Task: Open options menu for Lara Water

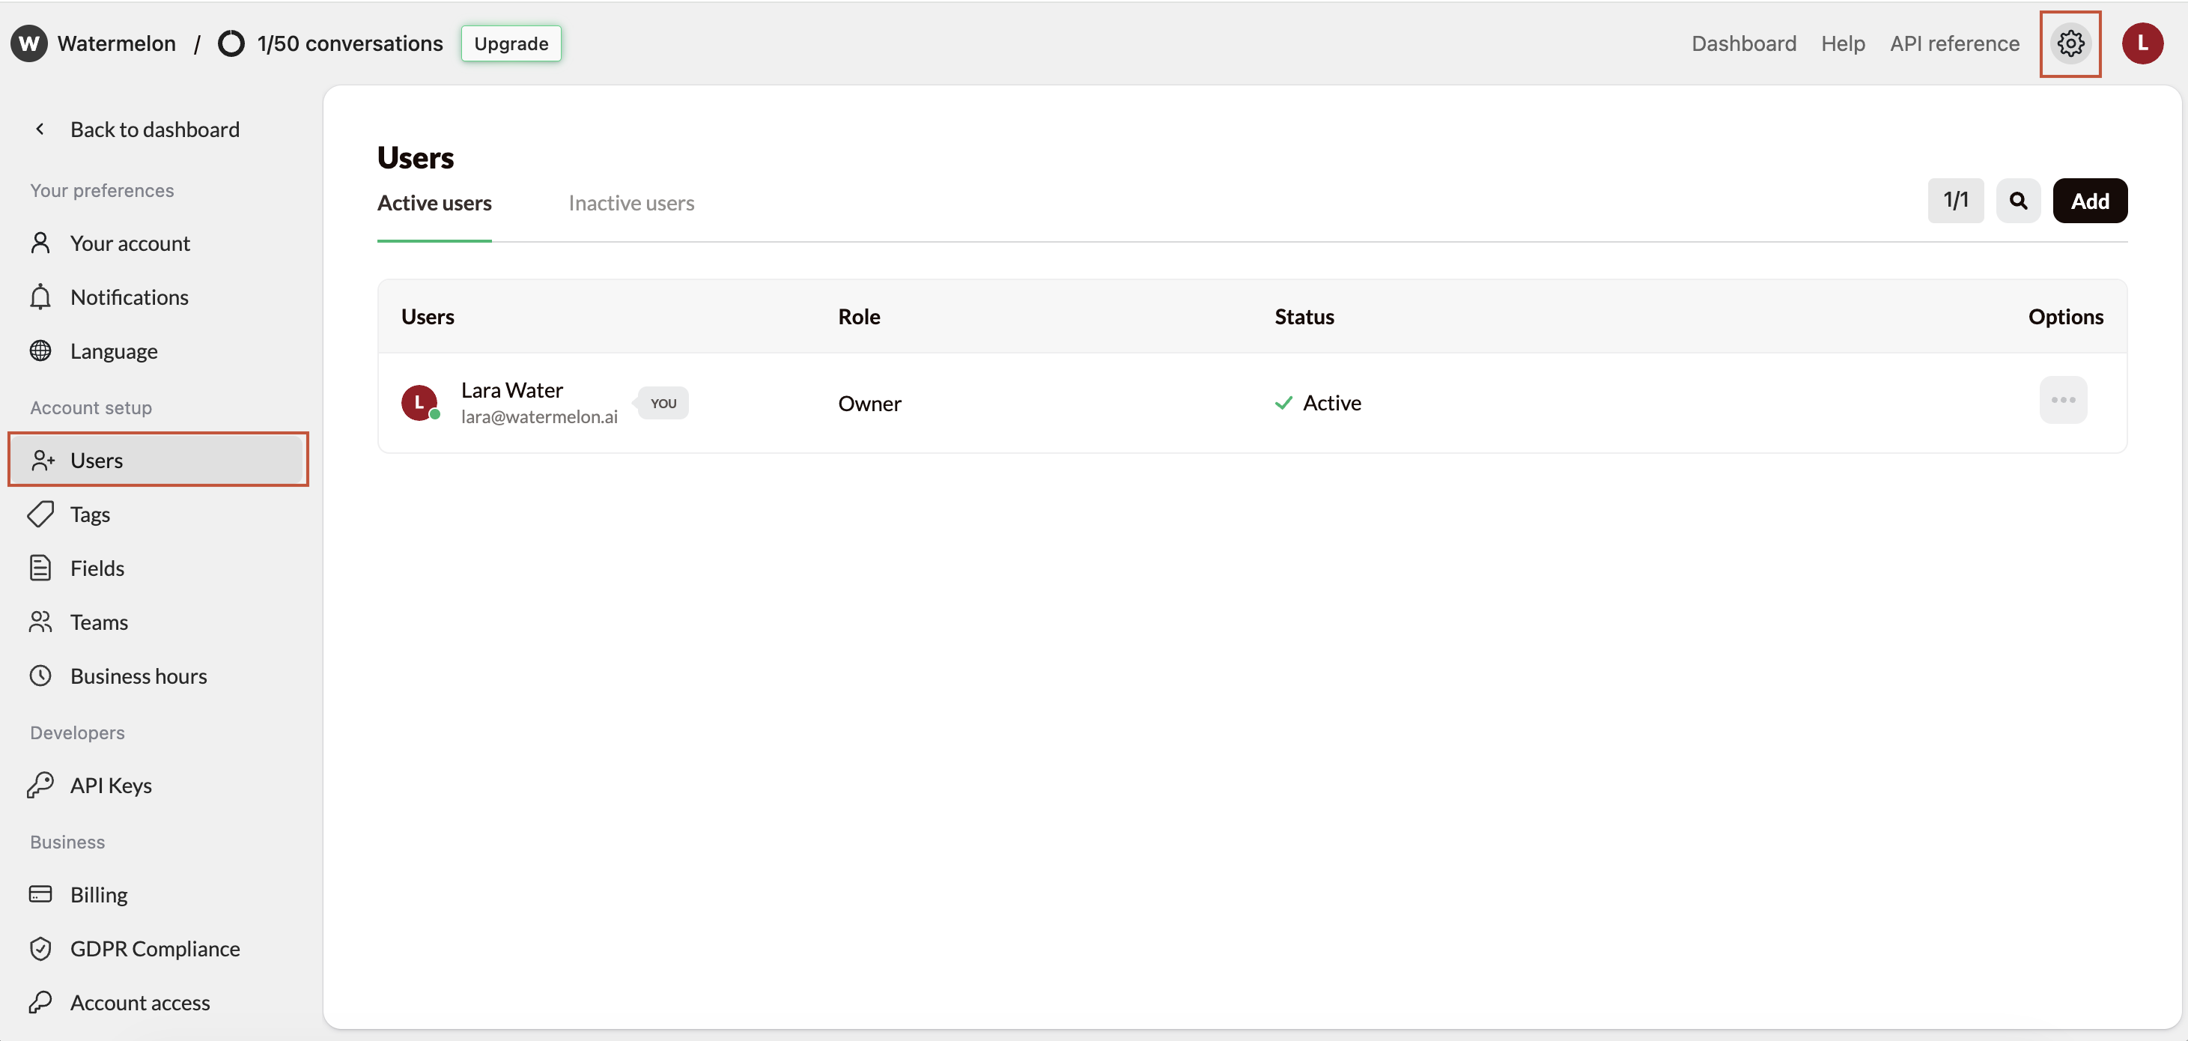Action: coord(2064,400)
